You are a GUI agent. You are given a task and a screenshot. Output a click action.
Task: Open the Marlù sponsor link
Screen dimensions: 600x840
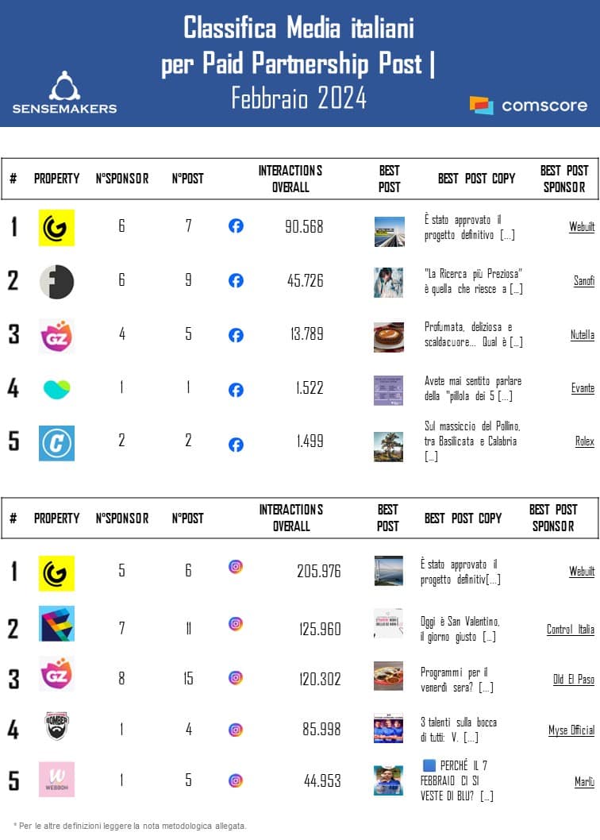point(584,782)
